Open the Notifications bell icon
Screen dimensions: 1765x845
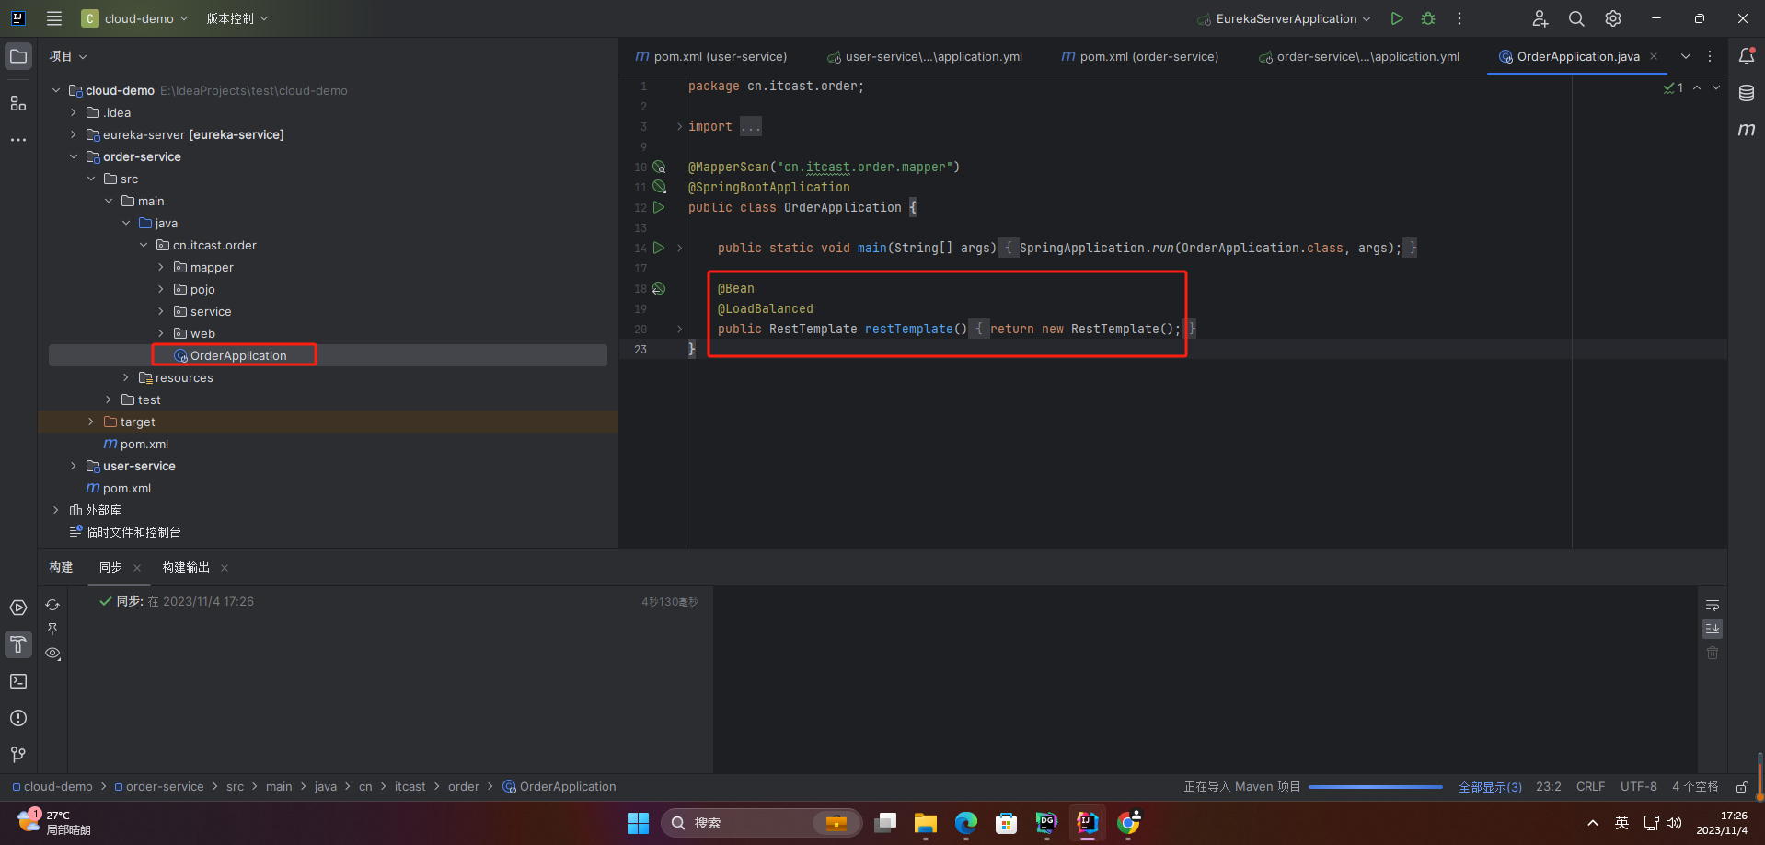tap(1747, 56)
